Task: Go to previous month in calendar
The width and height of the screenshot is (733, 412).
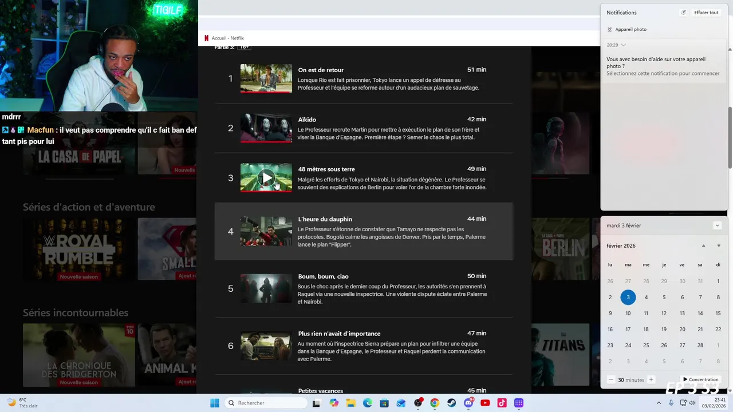Action: coord(703,246)
